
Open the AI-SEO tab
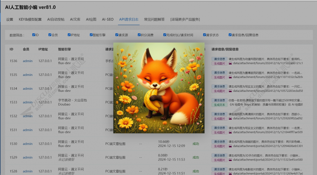coord(108,19)
